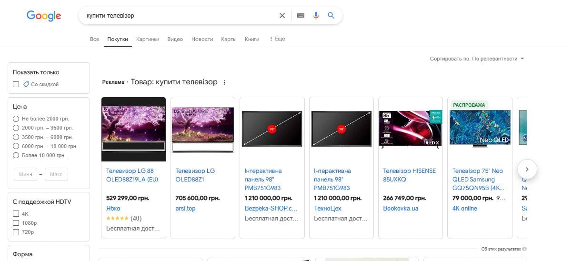This screenshot has width=572, height=261.
Task: Click the price 266 749,00 грн.
Action: click(405, 198)
